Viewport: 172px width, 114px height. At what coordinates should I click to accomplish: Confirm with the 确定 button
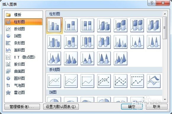coord(132,107)
